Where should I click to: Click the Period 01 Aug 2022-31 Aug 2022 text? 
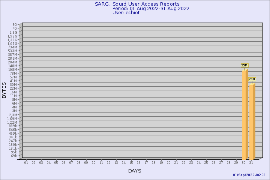coord(151,9)
